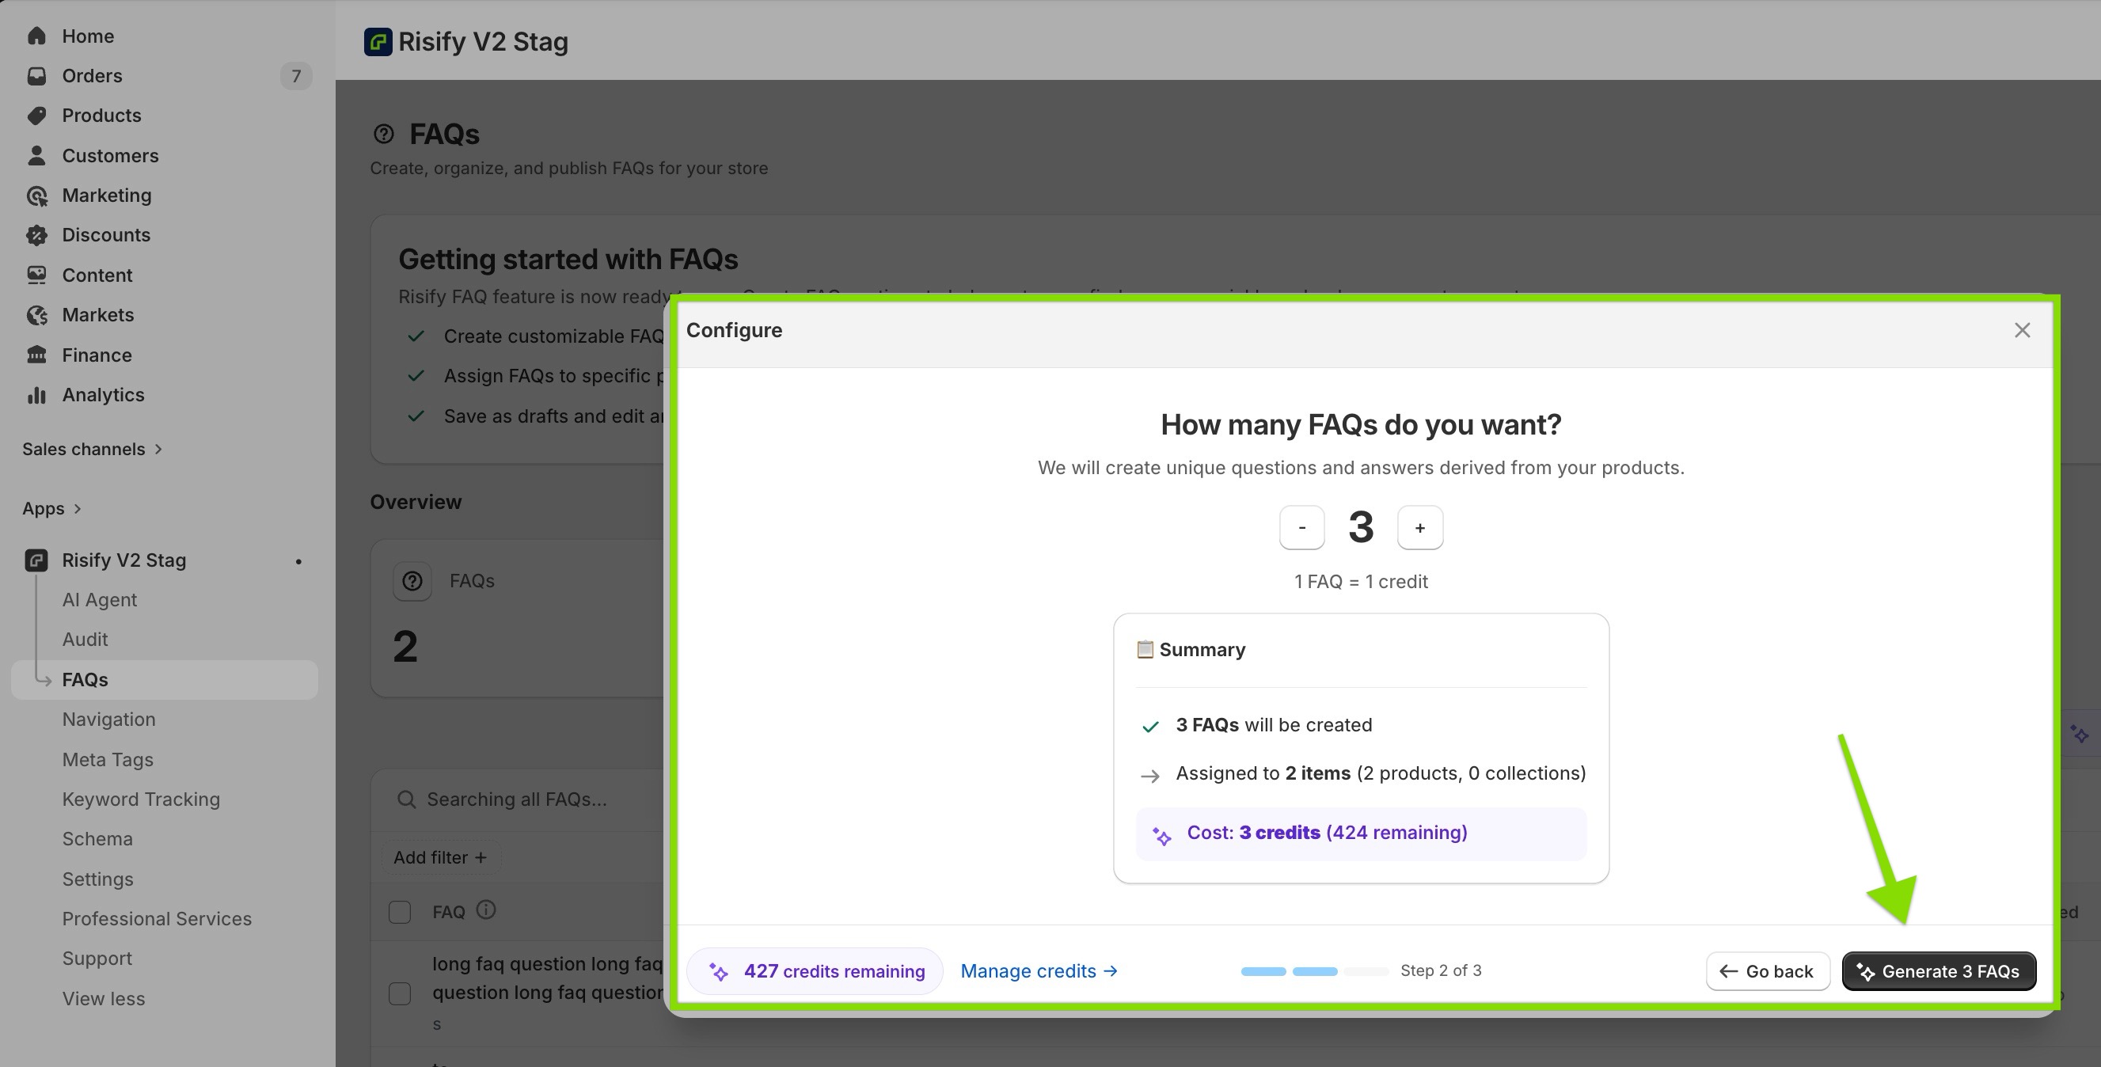Click the Marketing target icon
Viewport: 2101px width, 1067px height.
pos(36,195)
